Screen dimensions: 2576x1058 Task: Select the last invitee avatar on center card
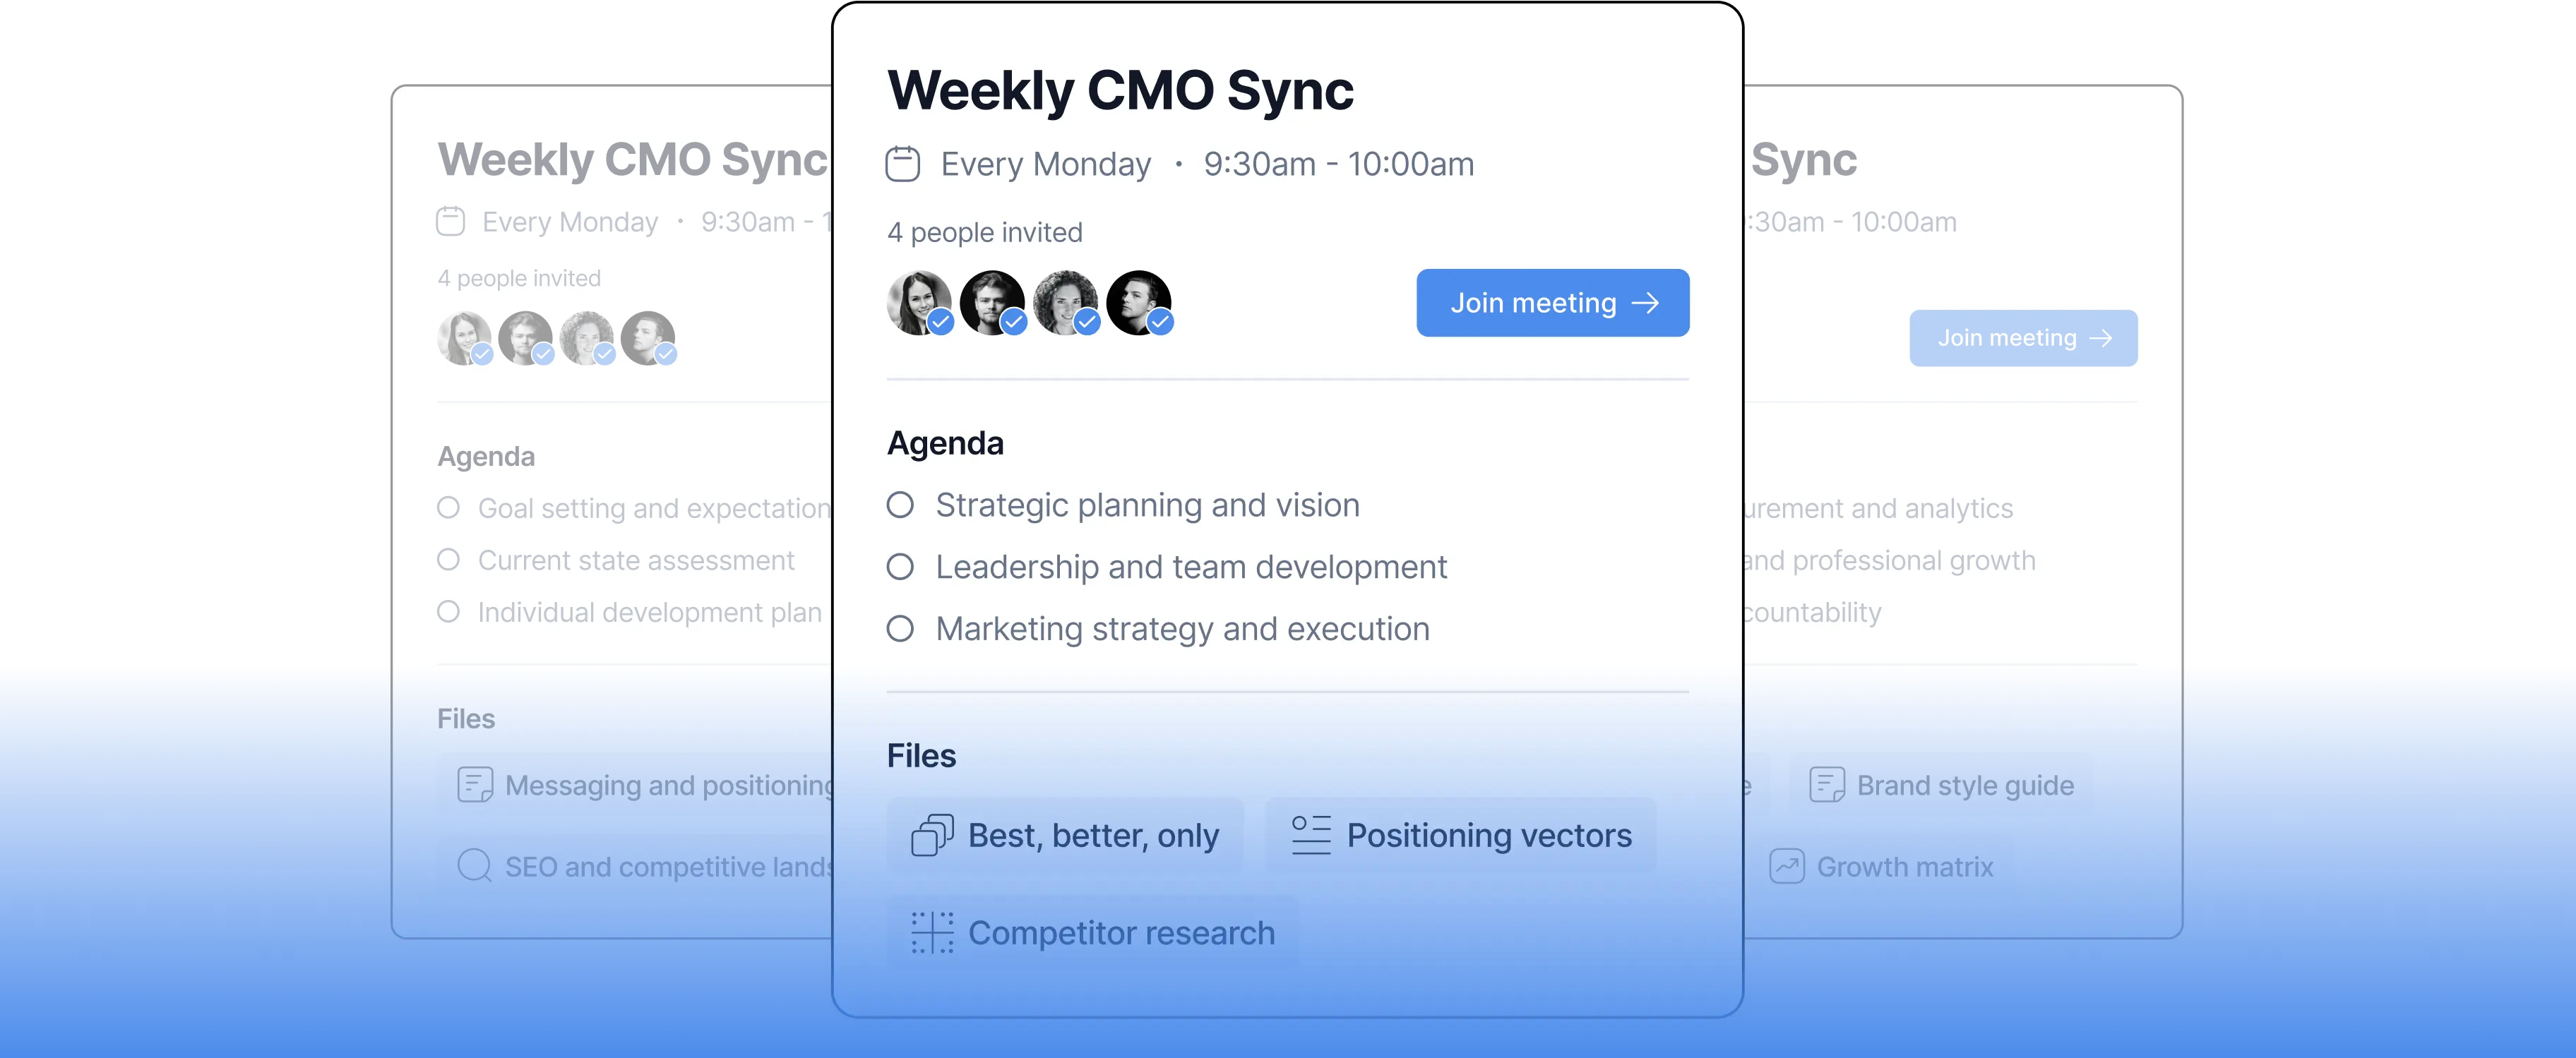coord(1138,303)
